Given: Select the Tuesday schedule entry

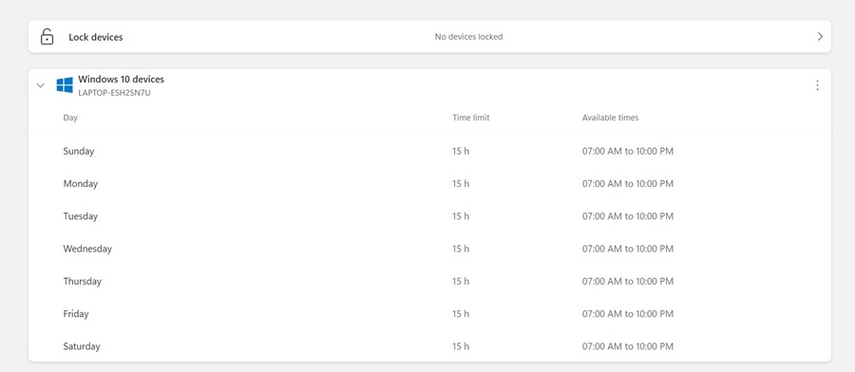Looking at the screenshot, I should 429,216.
